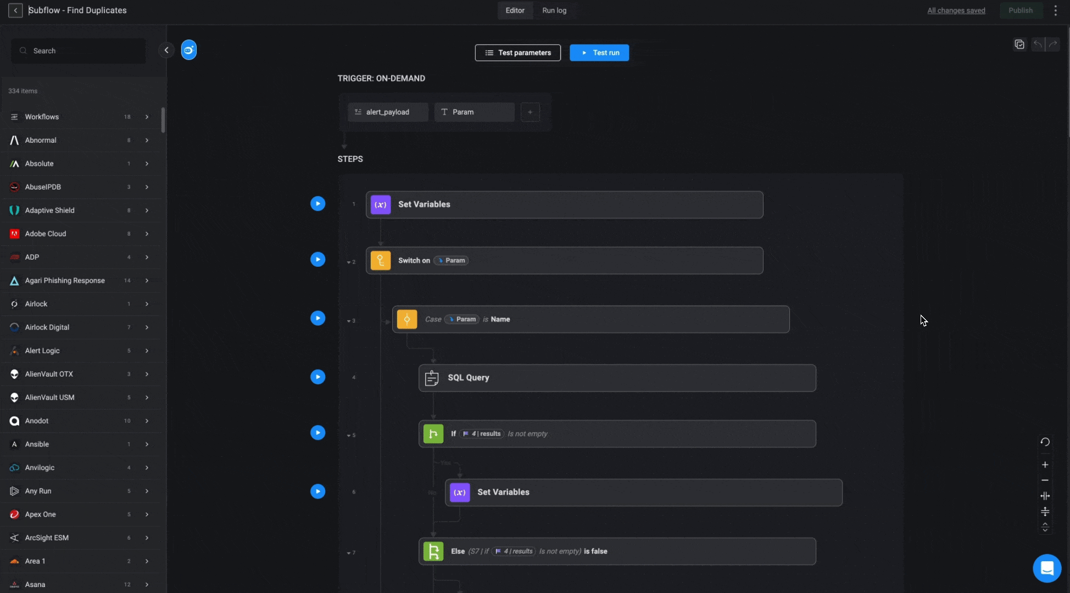The height and width of the screenshot is (593, 1070).
Task: Open Test parameters
Action: [517, 53]
